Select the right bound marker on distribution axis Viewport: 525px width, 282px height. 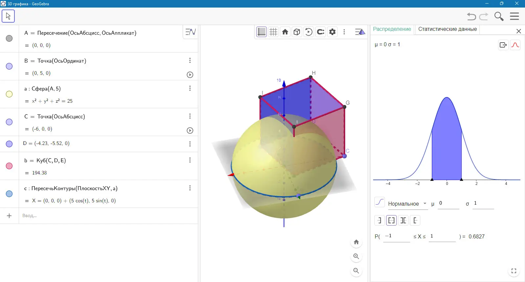tap(461, 179)
